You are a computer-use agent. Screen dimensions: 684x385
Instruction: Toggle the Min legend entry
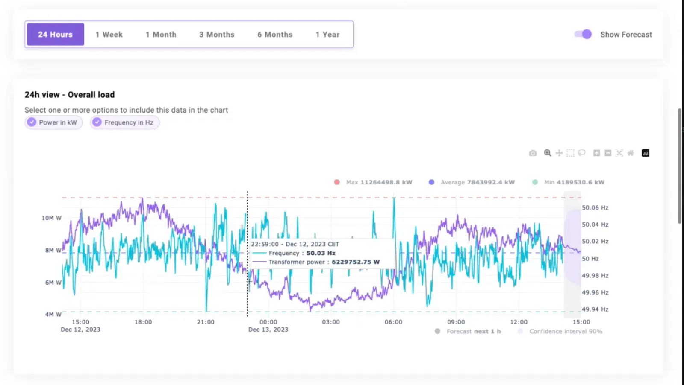(x=568, y=182)
